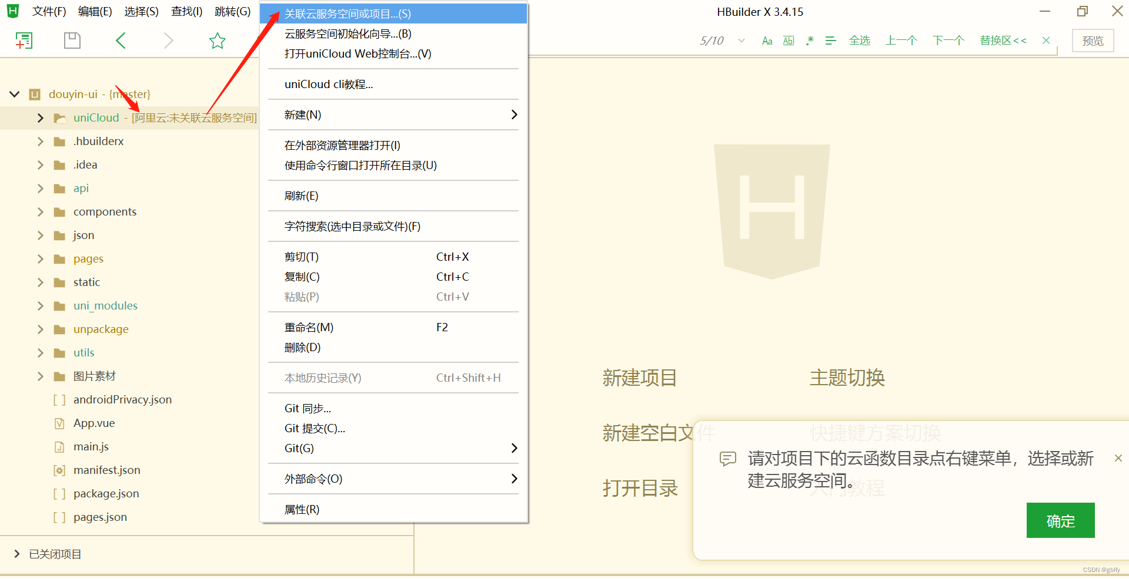
Task: Choose Git 提交(C) in the context menu
Action: coord(393,428)
